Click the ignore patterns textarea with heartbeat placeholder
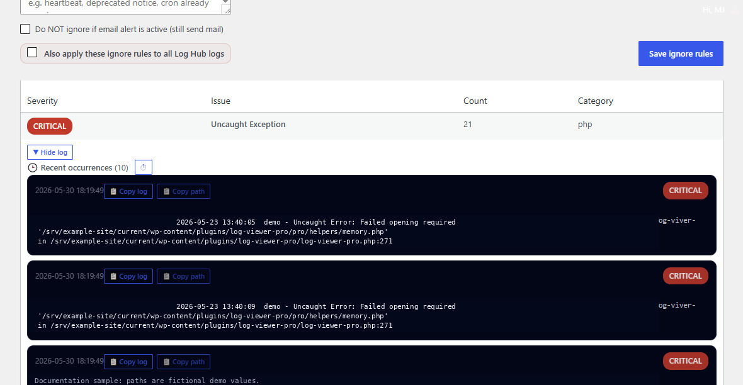Image resolution: width=743 pixels, height=385 pixels. pos(125,7)
